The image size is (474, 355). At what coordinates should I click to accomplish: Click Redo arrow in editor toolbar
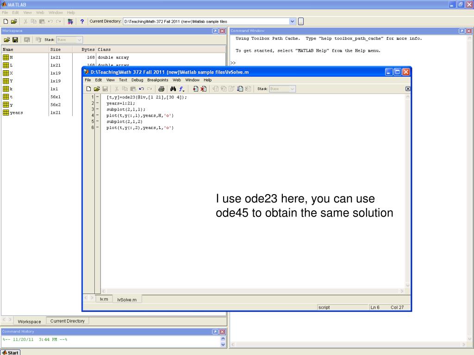(150, 89)
